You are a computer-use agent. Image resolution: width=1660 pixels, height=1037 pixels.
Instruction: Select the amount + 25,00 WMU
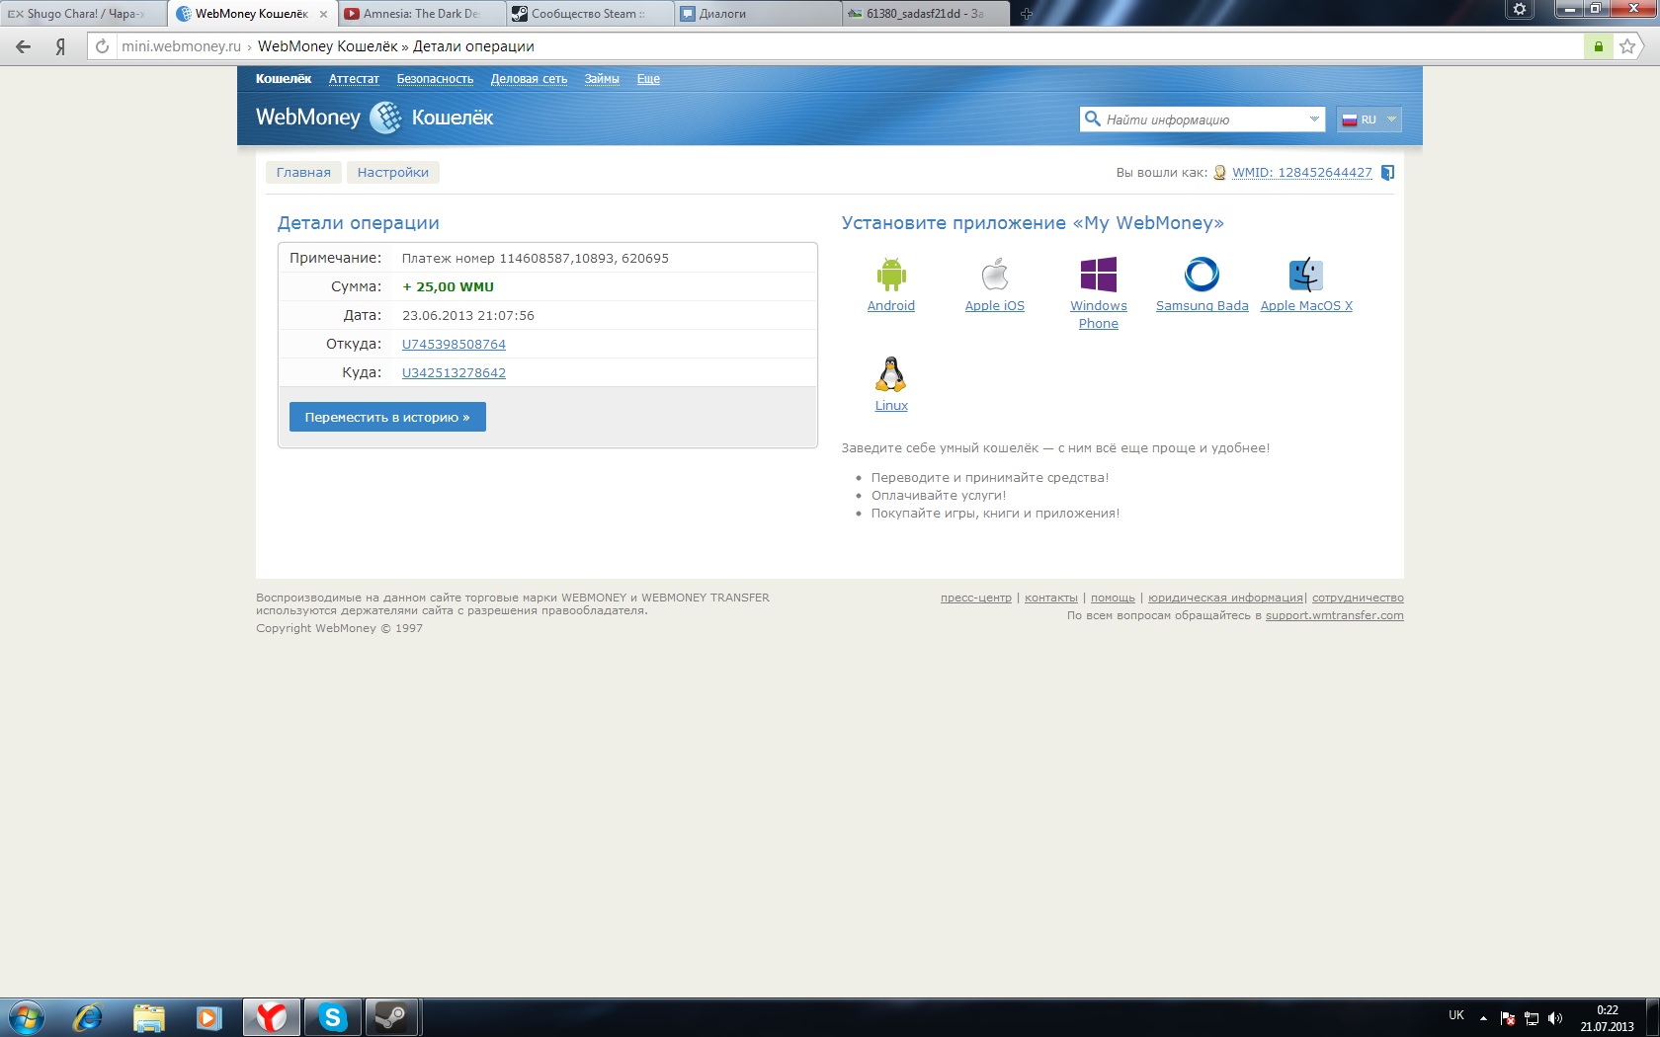point(448,287)
